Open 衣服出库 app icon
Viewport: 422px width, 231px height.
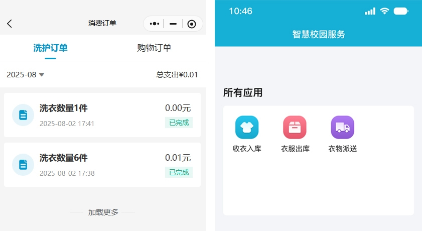[x=295, y=128]
